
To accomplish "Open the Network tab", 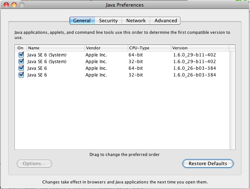I will point(136,20).
